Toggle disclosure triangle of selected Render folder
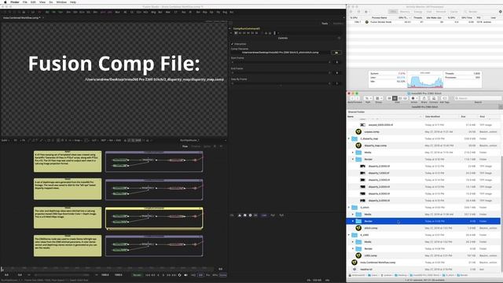 353,221
